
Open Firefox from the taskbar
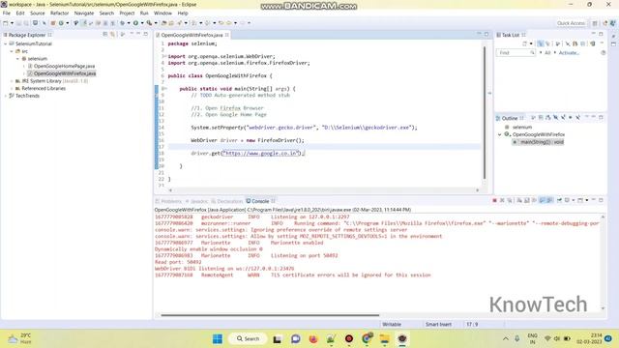[x=313, y=339]
